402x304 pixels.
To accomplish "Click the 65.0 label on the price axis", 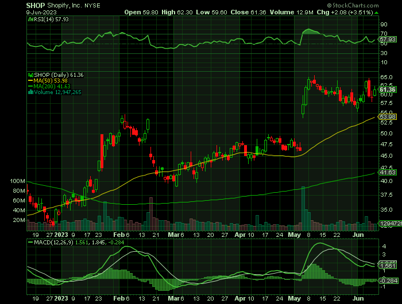I will click(x=386, y=77).
